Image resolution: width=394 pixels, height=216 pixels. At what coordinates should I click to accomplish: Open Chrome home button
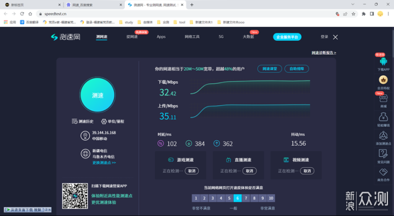coord(31,14)
